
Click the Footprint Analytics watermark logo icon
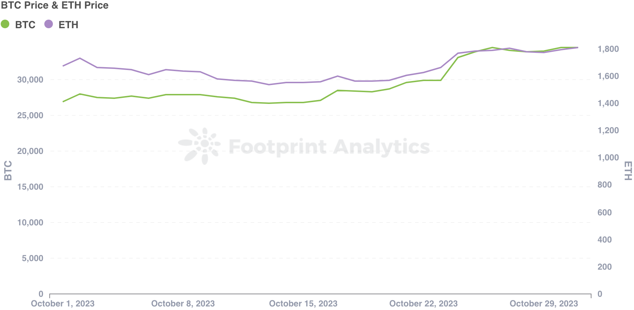tap(199, 146)
